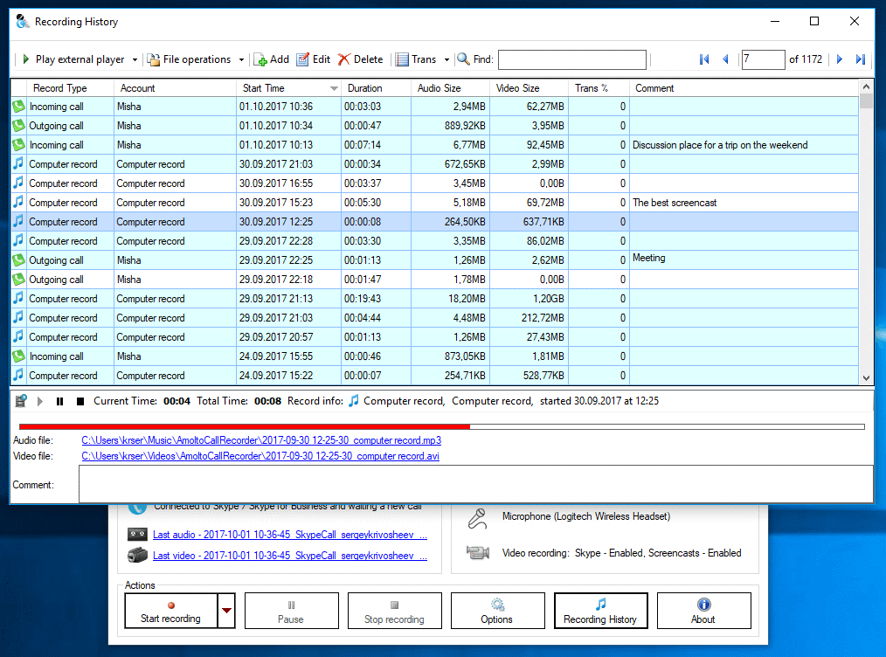Sort by Audio Size column header
Viewport: 886px width, 657px height.
450,88
